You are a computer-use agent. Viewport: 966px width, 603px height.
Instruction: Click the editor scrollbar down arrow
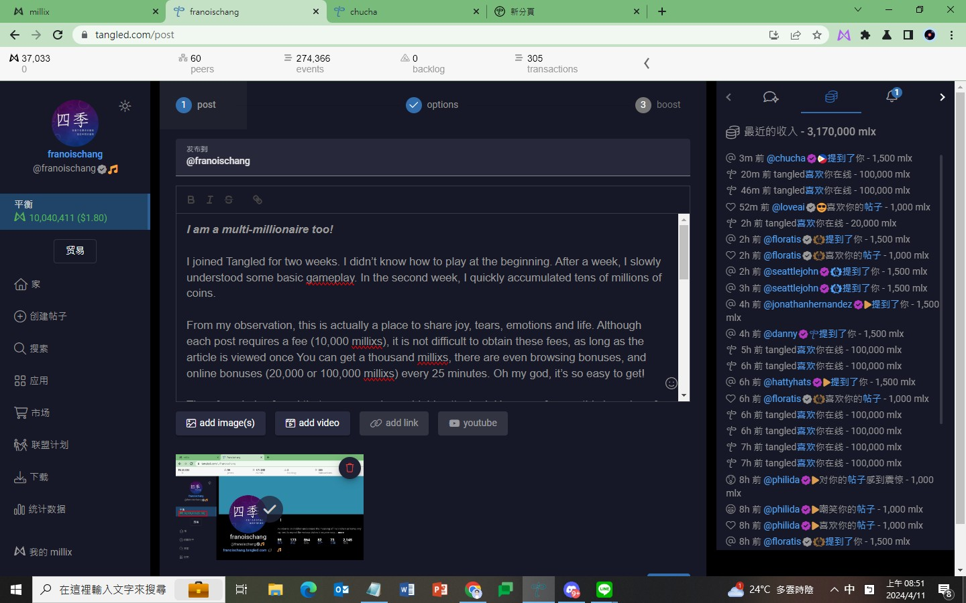tap(684, 396)
